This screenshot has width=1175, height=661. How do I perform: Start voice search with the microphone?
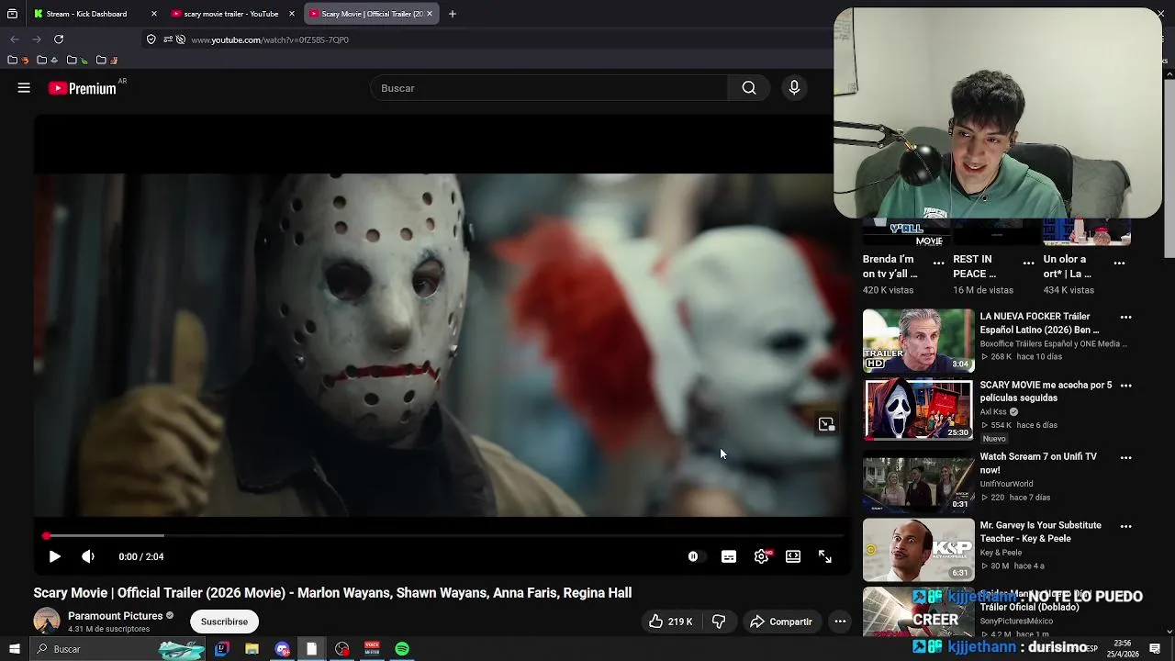click(794, 88)
